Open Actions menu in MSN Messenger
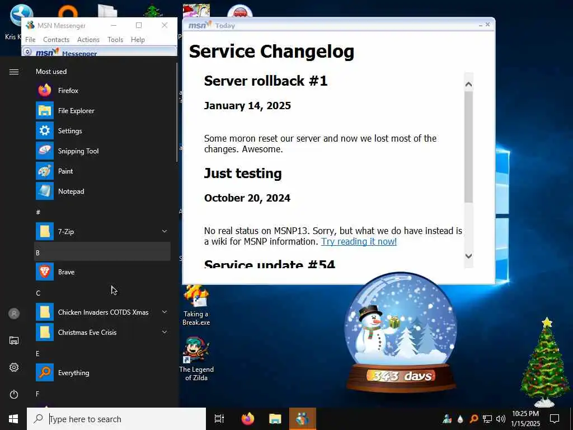The width and height of the screenshot is (573, 430). coord(88,40)
